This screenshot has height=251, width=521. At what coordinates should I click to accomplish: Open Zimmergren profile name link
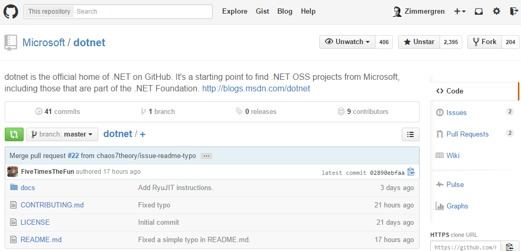click(425, 12)
